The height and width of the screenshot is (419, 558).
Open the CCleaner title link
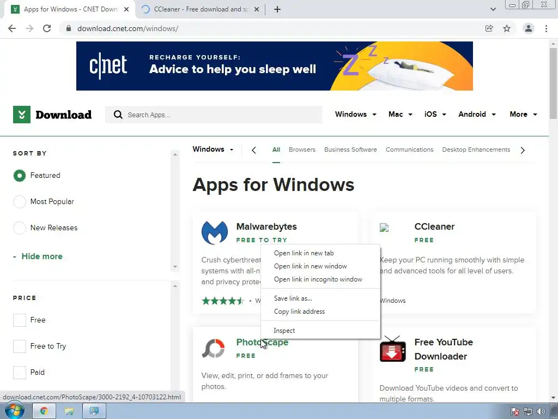(x=434, y=226)
